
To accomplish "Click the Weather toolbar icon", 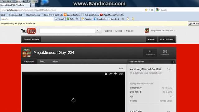I will coord(83,19).
